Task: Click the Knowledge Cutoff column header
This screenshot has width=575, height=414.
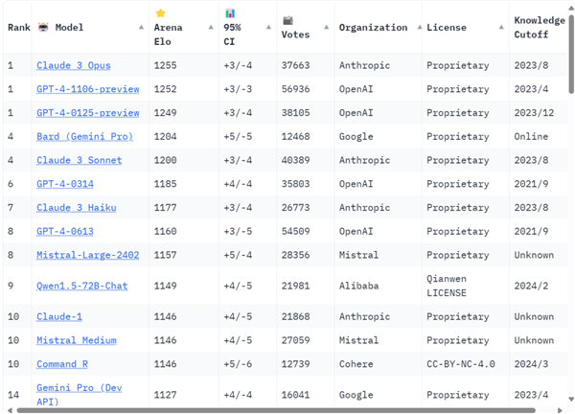Action: tap(539, 27)
